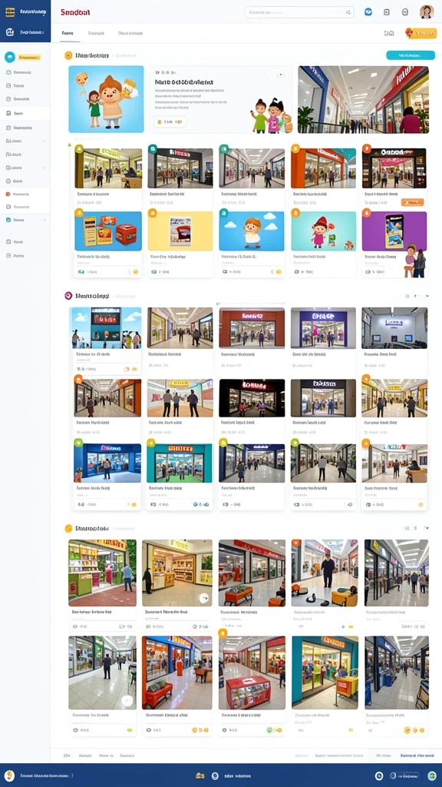Open the sidebar row with the red icon

pyautogui.click(x=25, y=194)
